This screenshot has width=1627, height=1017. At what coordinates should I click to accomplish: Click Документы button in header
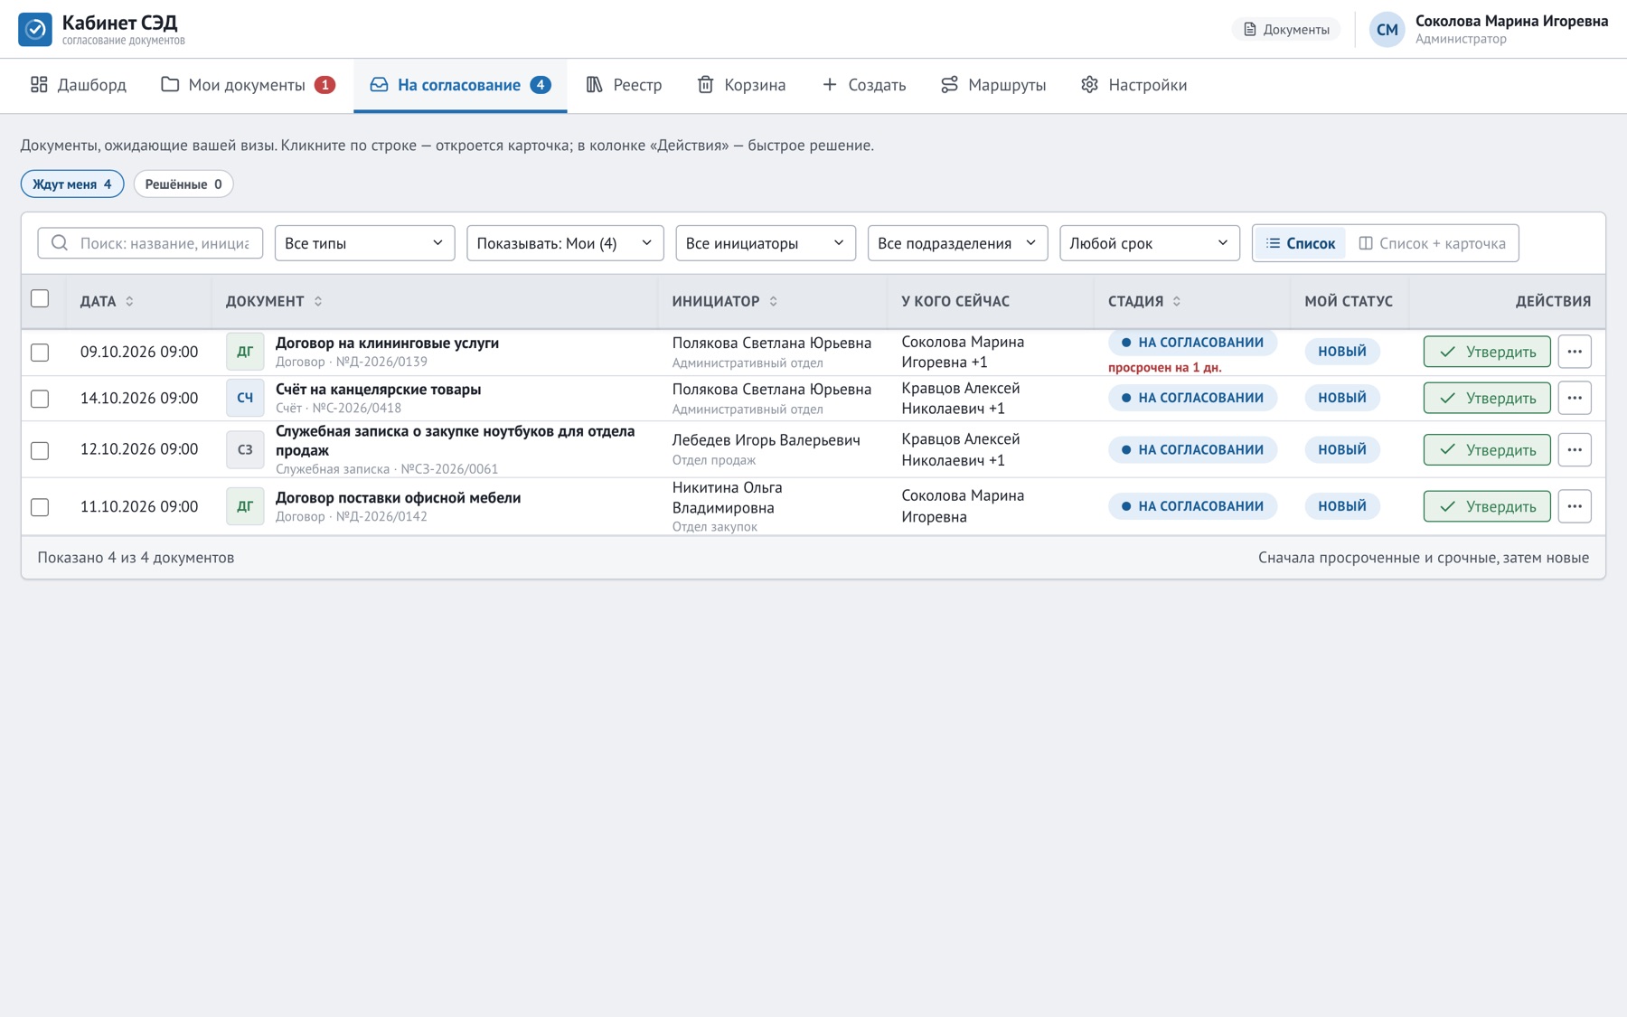(x=1286, y=30)
